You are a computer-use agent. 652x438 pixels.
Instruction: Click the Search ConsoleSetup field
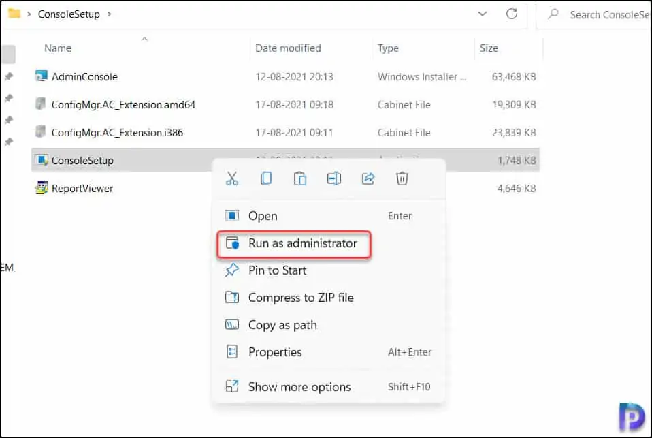pos(595,14)
